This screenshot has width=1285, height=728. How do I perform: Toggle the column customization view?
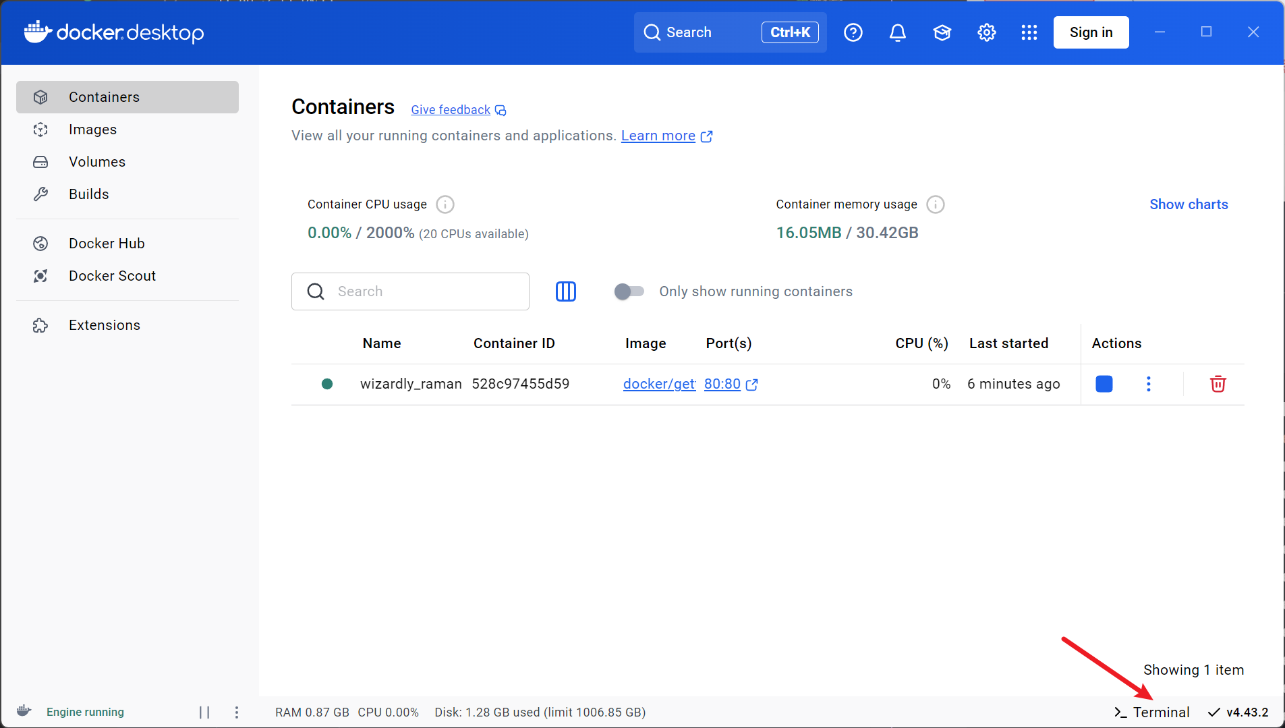[566, 291]
